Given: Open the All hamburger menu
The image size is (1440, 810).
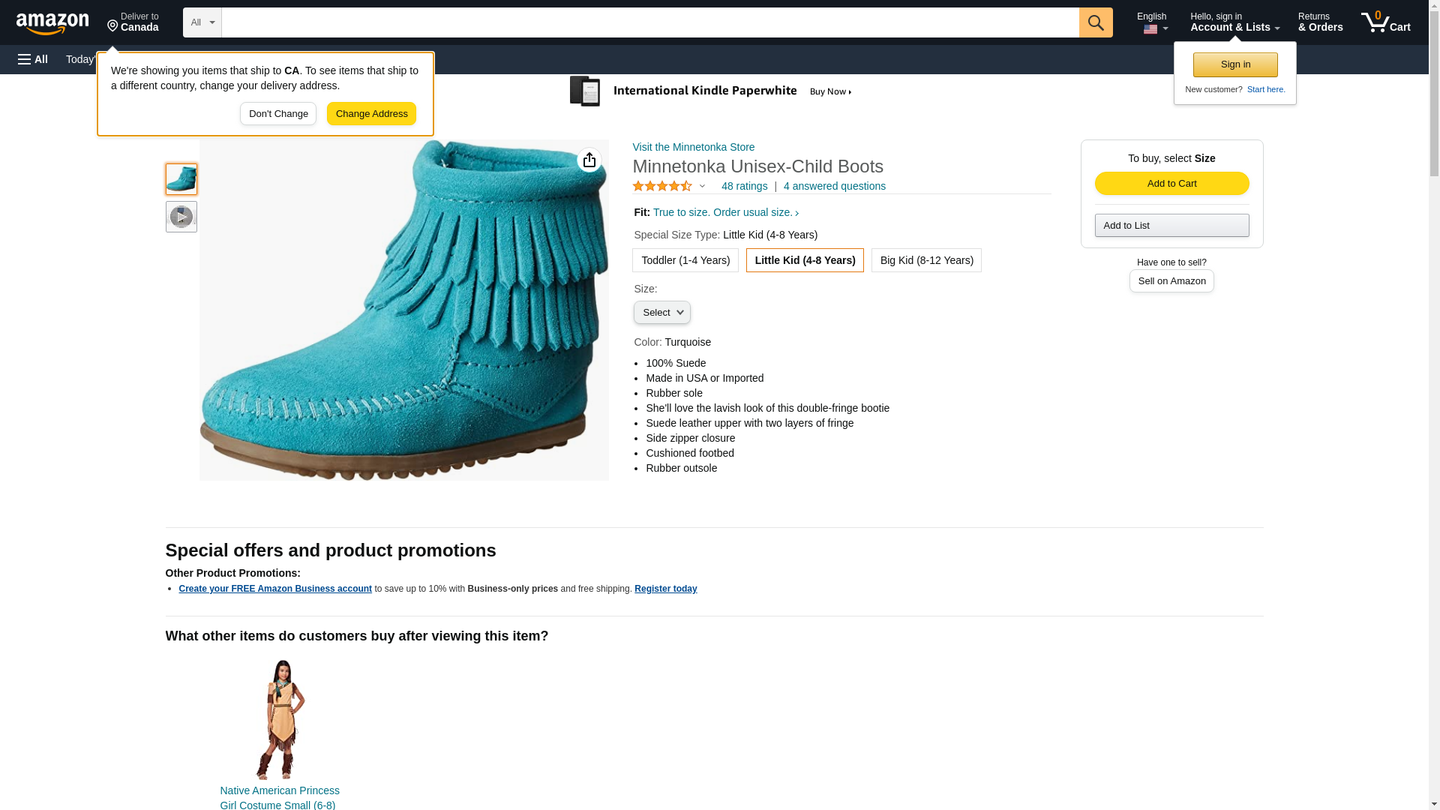Looking at the screenshot, I should (x=33, y=59).
